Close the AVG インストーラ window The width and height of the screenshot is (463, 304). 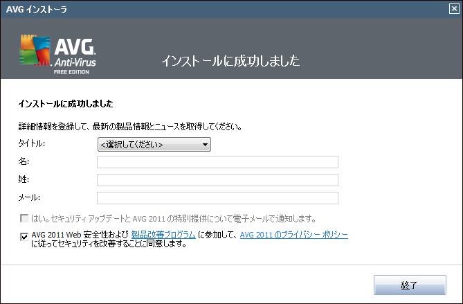454,9
